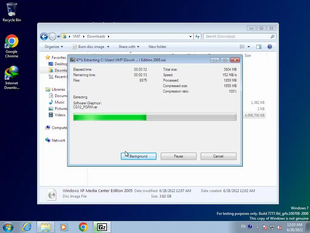Open the Start menu
The width and height of the screenshot is (310, 233).
pyautogui.click(x=8, y=227)
